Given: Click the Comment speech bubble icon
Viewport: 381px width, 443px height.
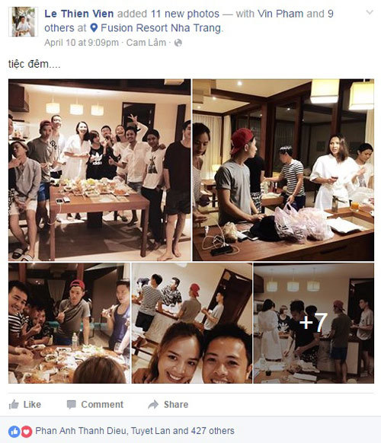Looking at the screenshot, I should click(72, 405).
